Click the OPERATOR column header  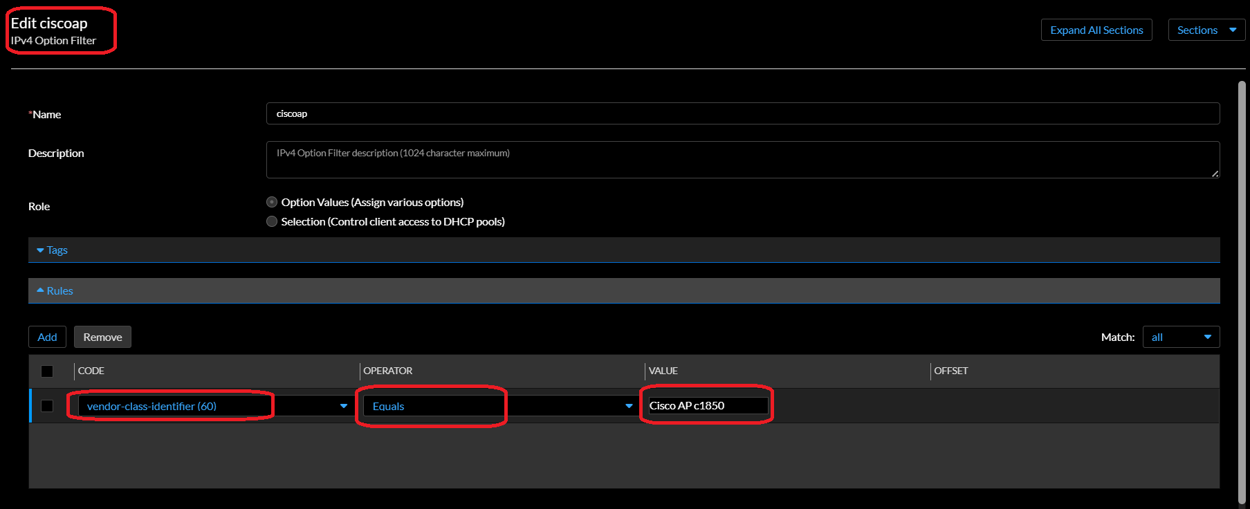[387, 371]
